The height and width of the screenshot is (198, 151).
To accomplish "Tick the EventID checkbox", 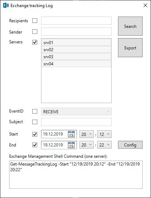I will point(35,112).
